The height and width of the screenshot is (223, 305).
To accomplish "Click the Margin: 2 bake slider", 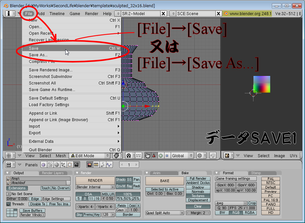I will (198, 213).
